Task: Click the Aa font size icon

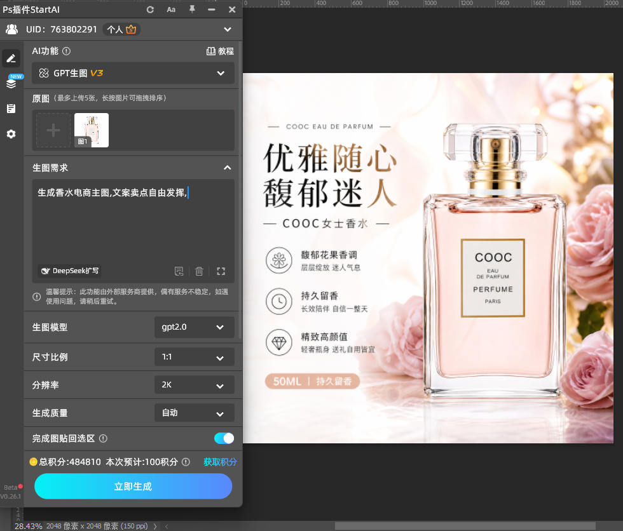Action: pyautogui.click(x=171, y=10)
